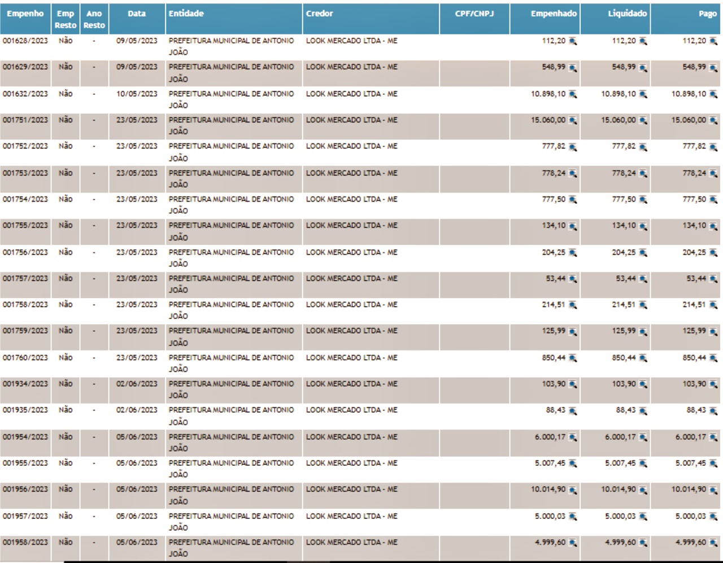Open Pago details icon for empenho 001628/2023
This screenshot has width=723, height=563.
[713, 41]
